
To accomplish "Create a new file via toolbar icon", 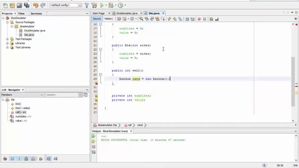I will tap(5, 5).
